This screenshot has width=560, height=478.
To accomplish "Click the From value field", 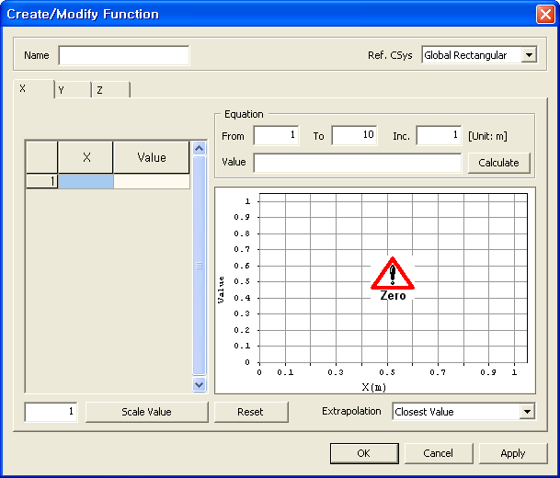I will 276,136.
